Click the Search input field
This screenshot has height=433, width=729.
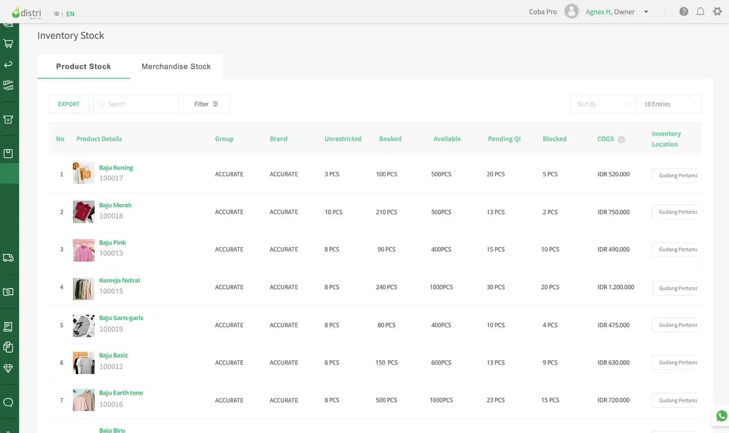click(x=136, y=104)
